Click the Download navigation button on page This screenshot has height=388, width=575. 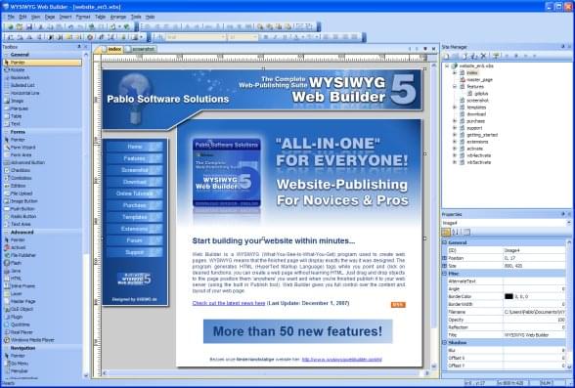135,182
